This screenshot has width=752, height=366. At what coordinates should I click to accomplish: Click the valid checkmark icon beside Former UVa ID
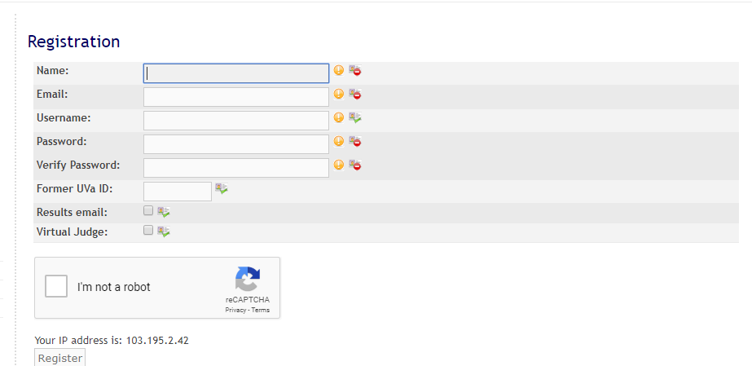click(221, 188)
